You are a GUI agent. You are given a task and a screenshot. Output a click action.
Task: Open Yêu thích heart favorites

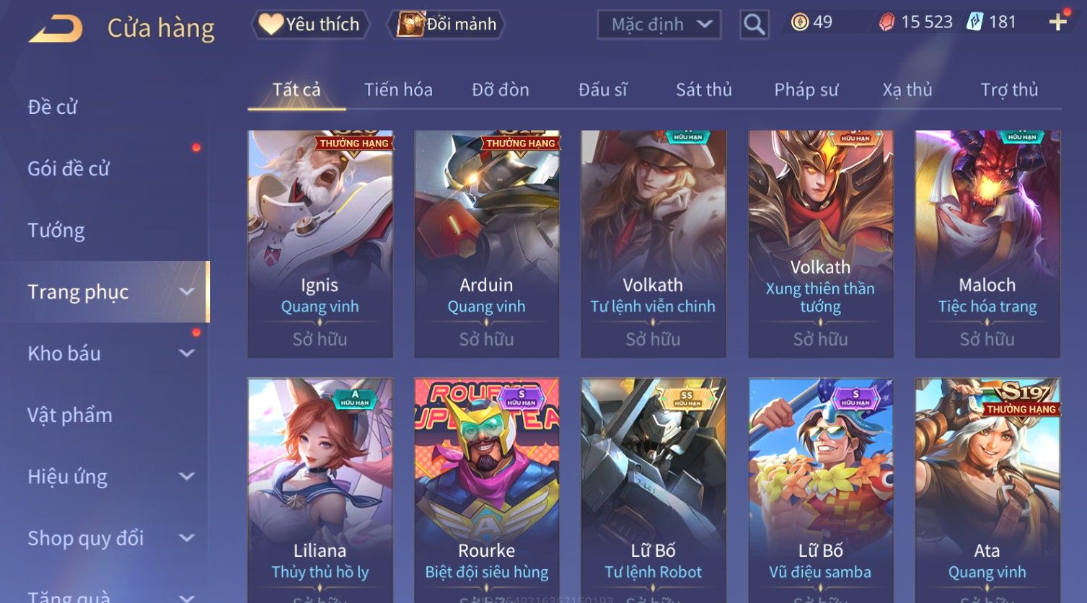(310, 25)
